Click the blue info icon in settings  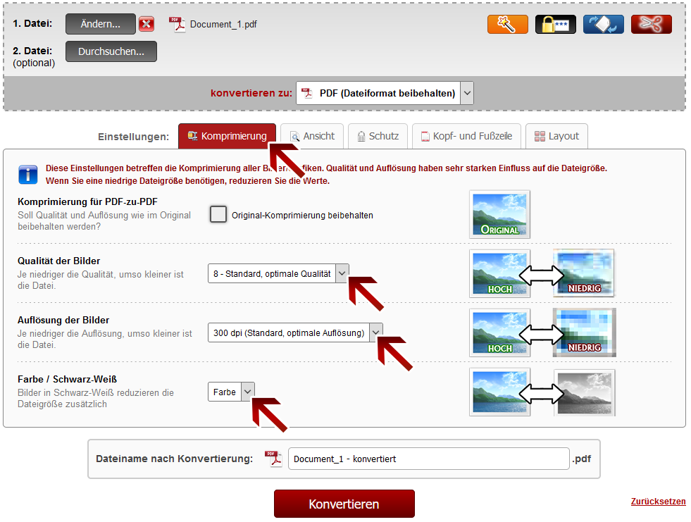[x=27, y=174]
